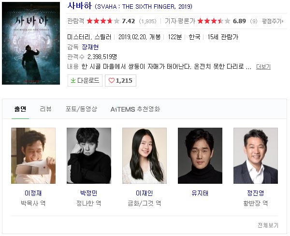This screenshot has width=290, height=236.
Task: Click the green download arrow icon
Action: coord(73,80)
